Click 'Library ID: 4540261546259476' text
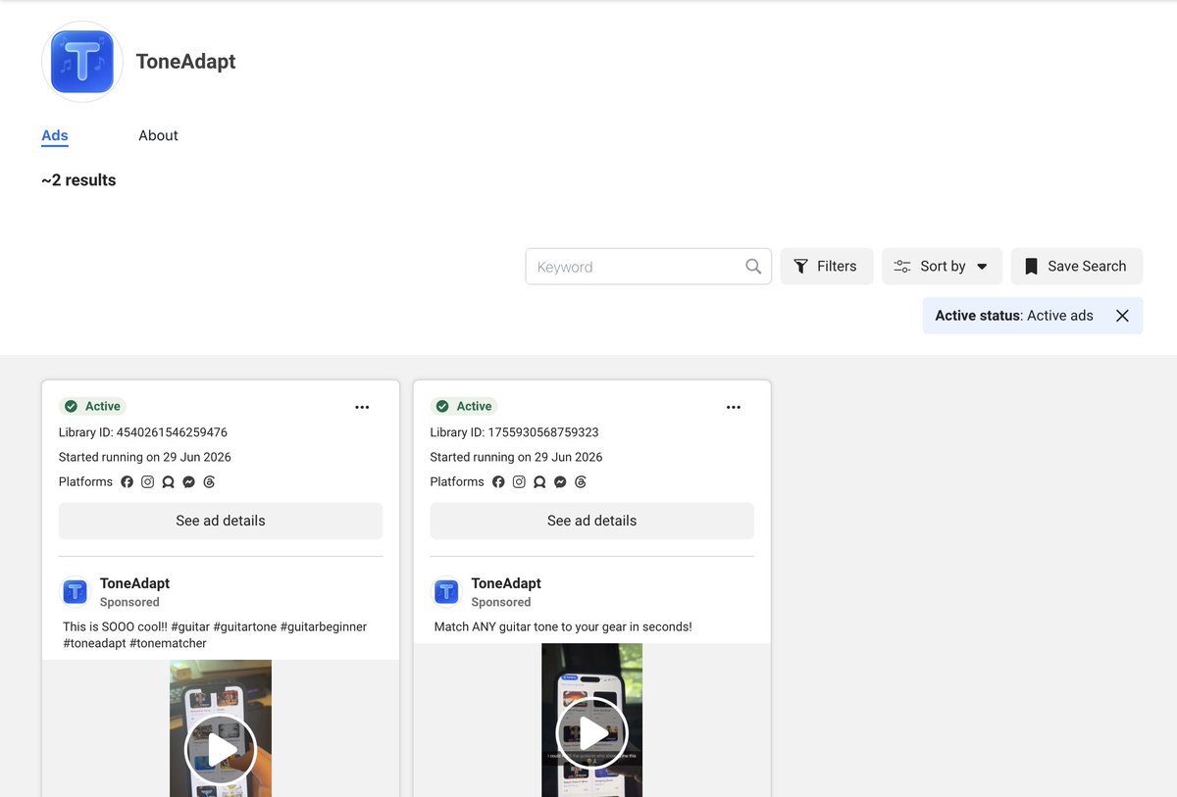The width and height of the screenshot is (1177, 797). coord(143,432)
